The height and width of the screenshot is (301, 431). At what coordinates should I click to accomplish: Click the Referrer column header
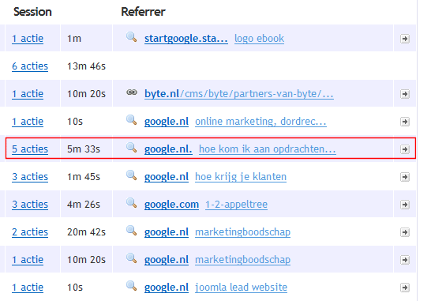pos(143,12)
